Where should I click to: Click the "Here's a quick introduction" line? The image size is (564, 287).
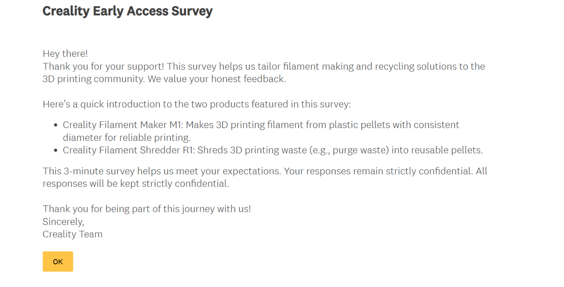coord(197,104)
